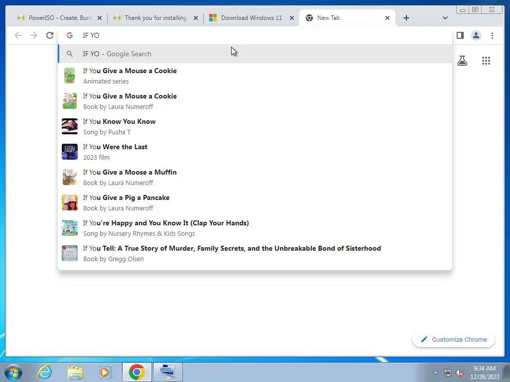Click the Chrome taskbar icon

[136, 372]
